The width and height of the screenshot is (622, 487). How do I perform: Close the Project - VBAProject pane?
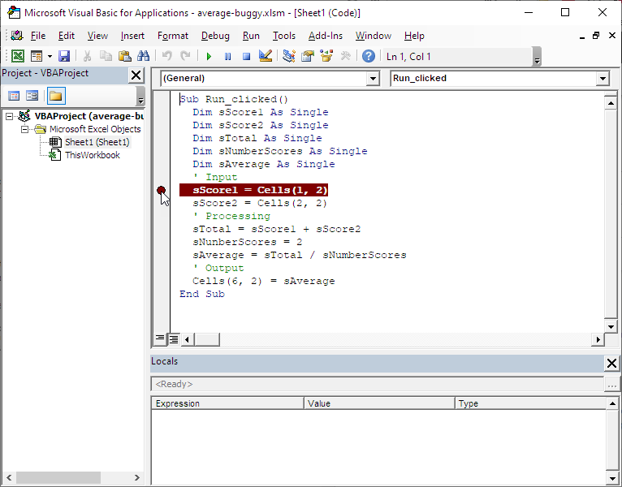[x=136, y=75]
